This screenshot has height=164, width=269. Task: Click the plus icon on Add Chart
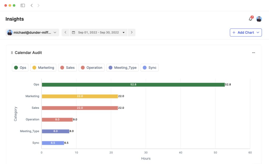coord(234,32)
